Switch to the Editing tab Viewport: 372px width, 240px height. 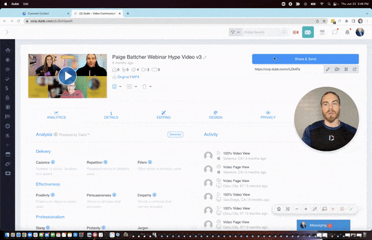click(164, 115)
